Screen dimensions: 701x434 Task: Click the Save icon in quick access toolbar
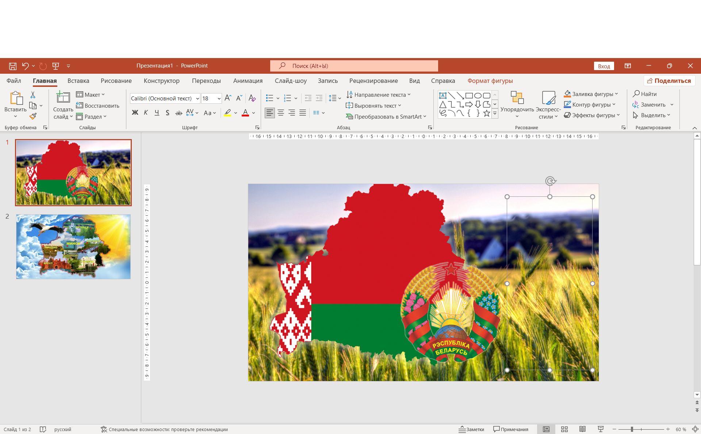tap(13, 66)
